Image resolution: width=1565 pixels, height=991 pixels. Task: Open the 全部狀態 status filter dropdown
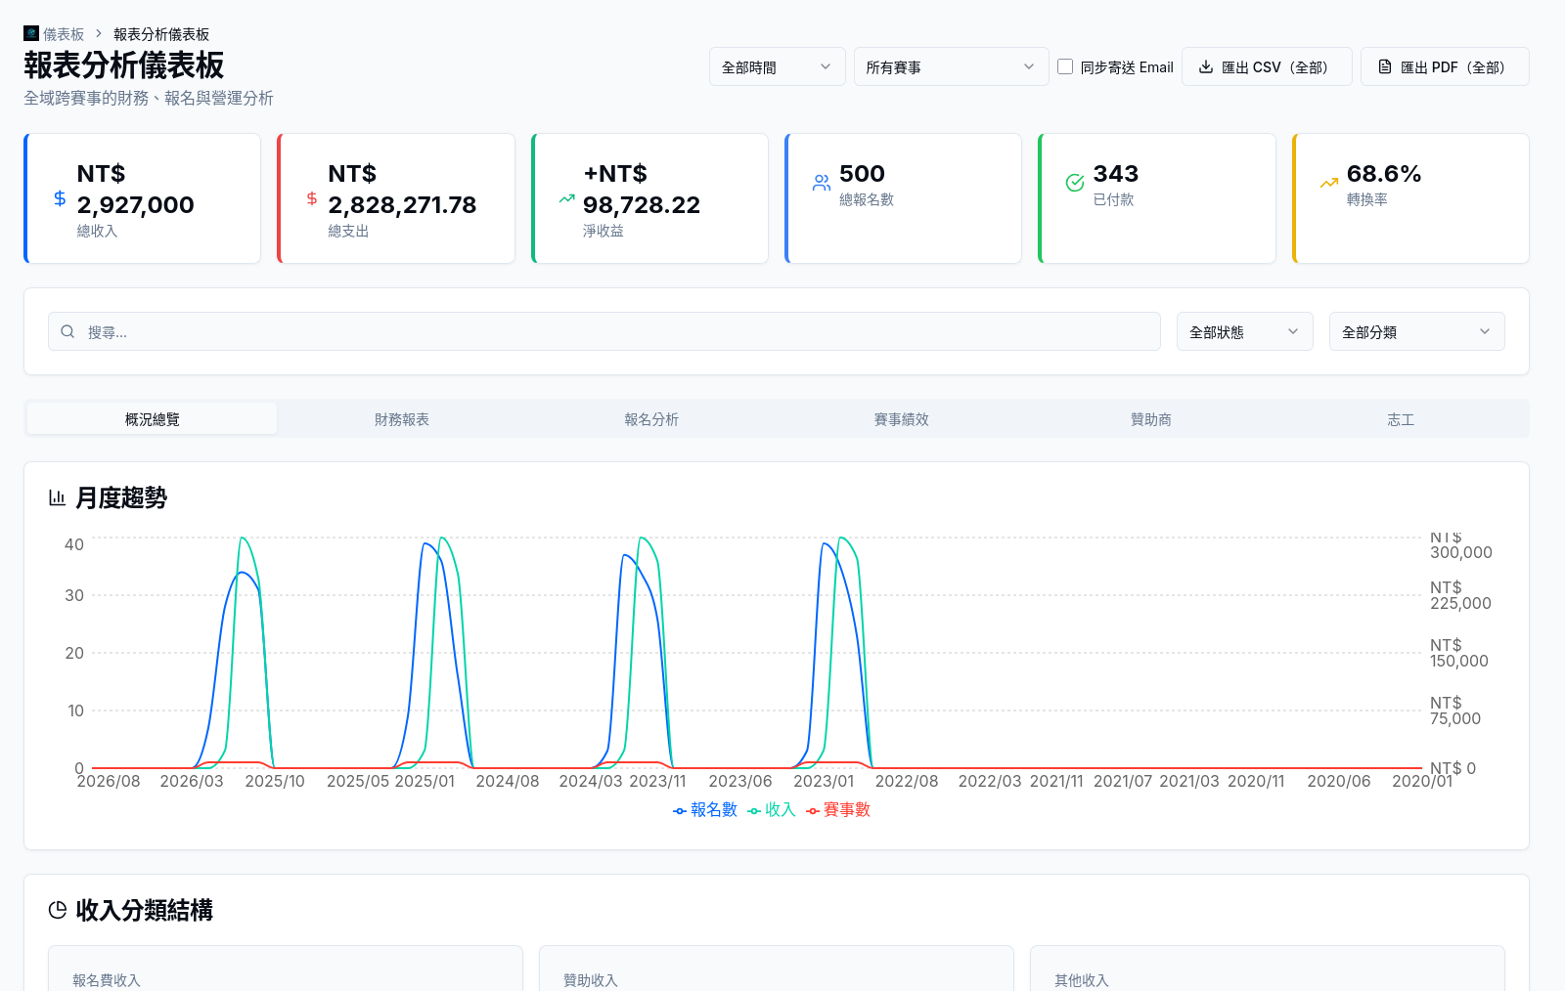pyautogui.click(x=1245, y=332)
